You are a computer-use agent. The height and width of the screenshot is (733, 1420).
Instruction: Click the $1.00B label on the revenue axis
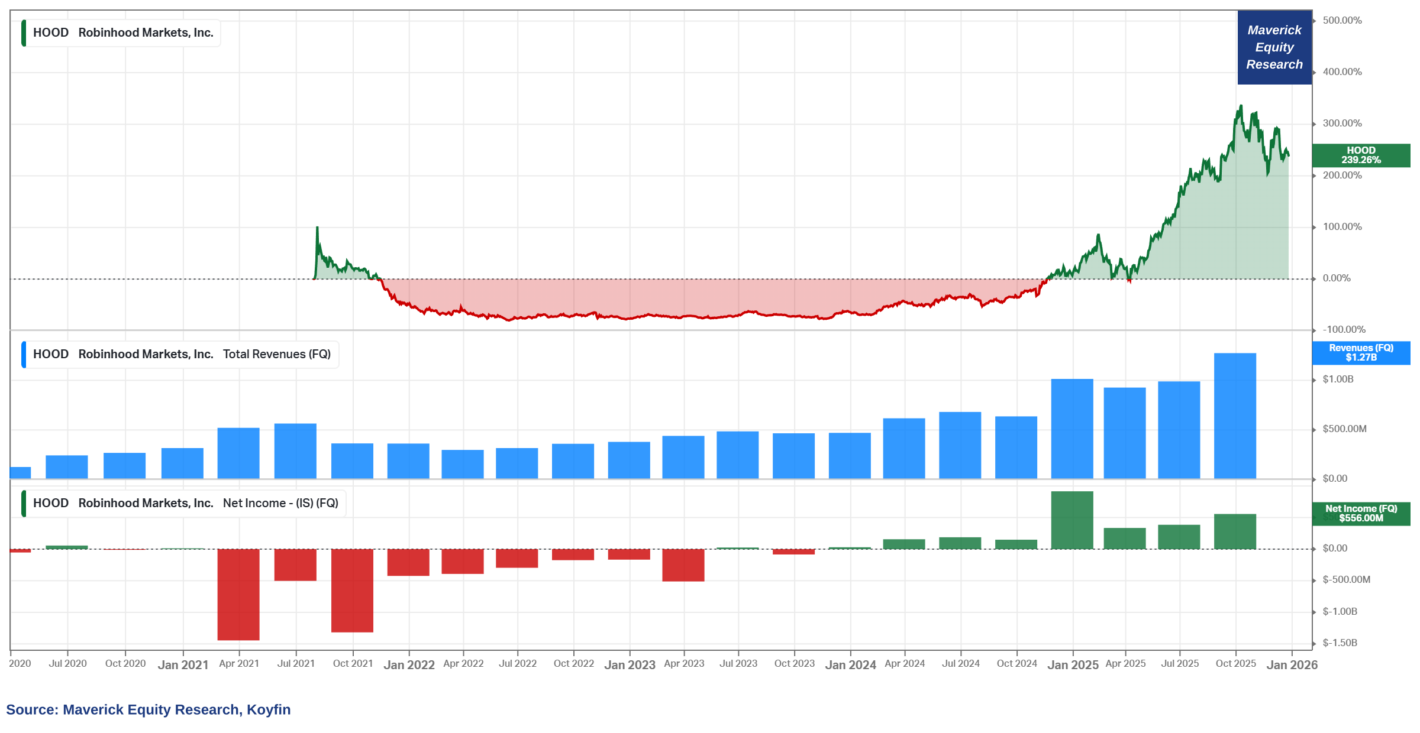coord(1338,380)
